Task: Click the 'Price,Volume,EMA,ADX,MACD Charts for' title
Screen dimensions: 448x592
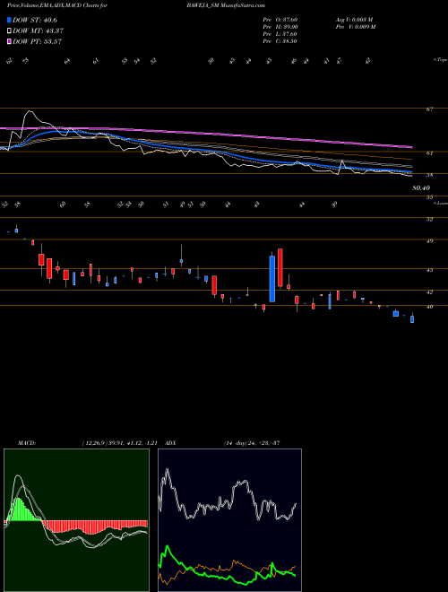Action: 57,5
